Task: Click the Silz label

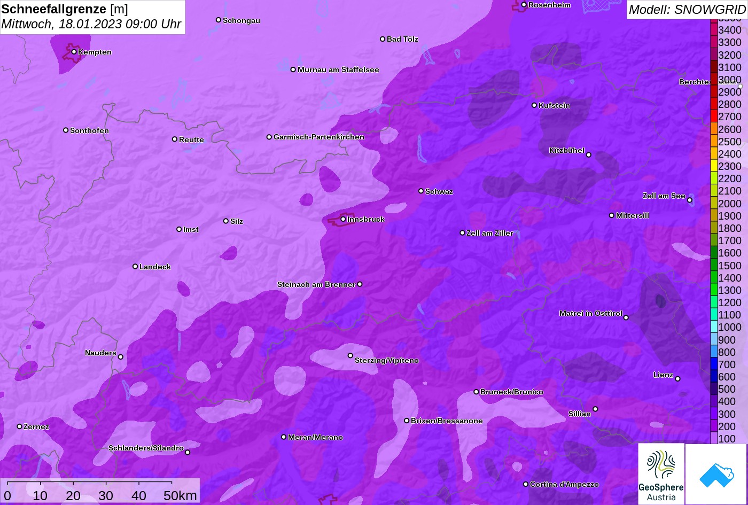Action: (237, 221)
